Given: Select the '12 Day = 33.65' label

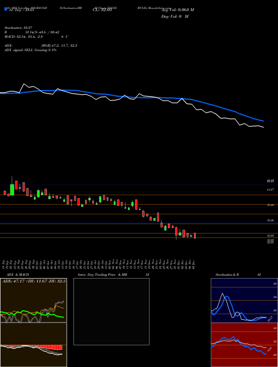Looking at the screenshot, I should click(21, 10).
